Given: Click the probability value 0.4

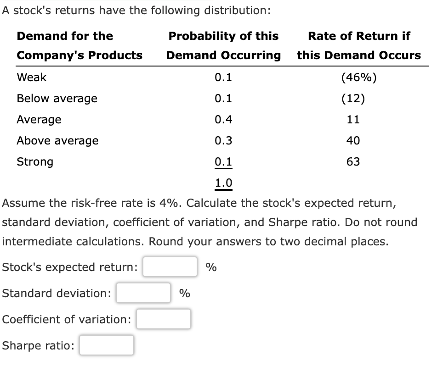Looking at the screenshot, I should coord(224,119).
